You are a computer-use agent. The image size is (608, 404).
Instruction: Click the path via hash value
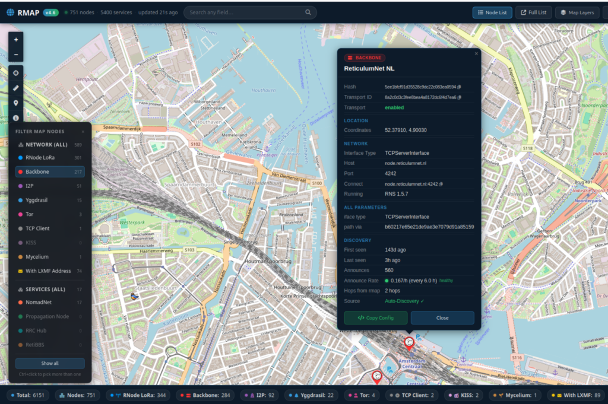(x=429, y=227)
